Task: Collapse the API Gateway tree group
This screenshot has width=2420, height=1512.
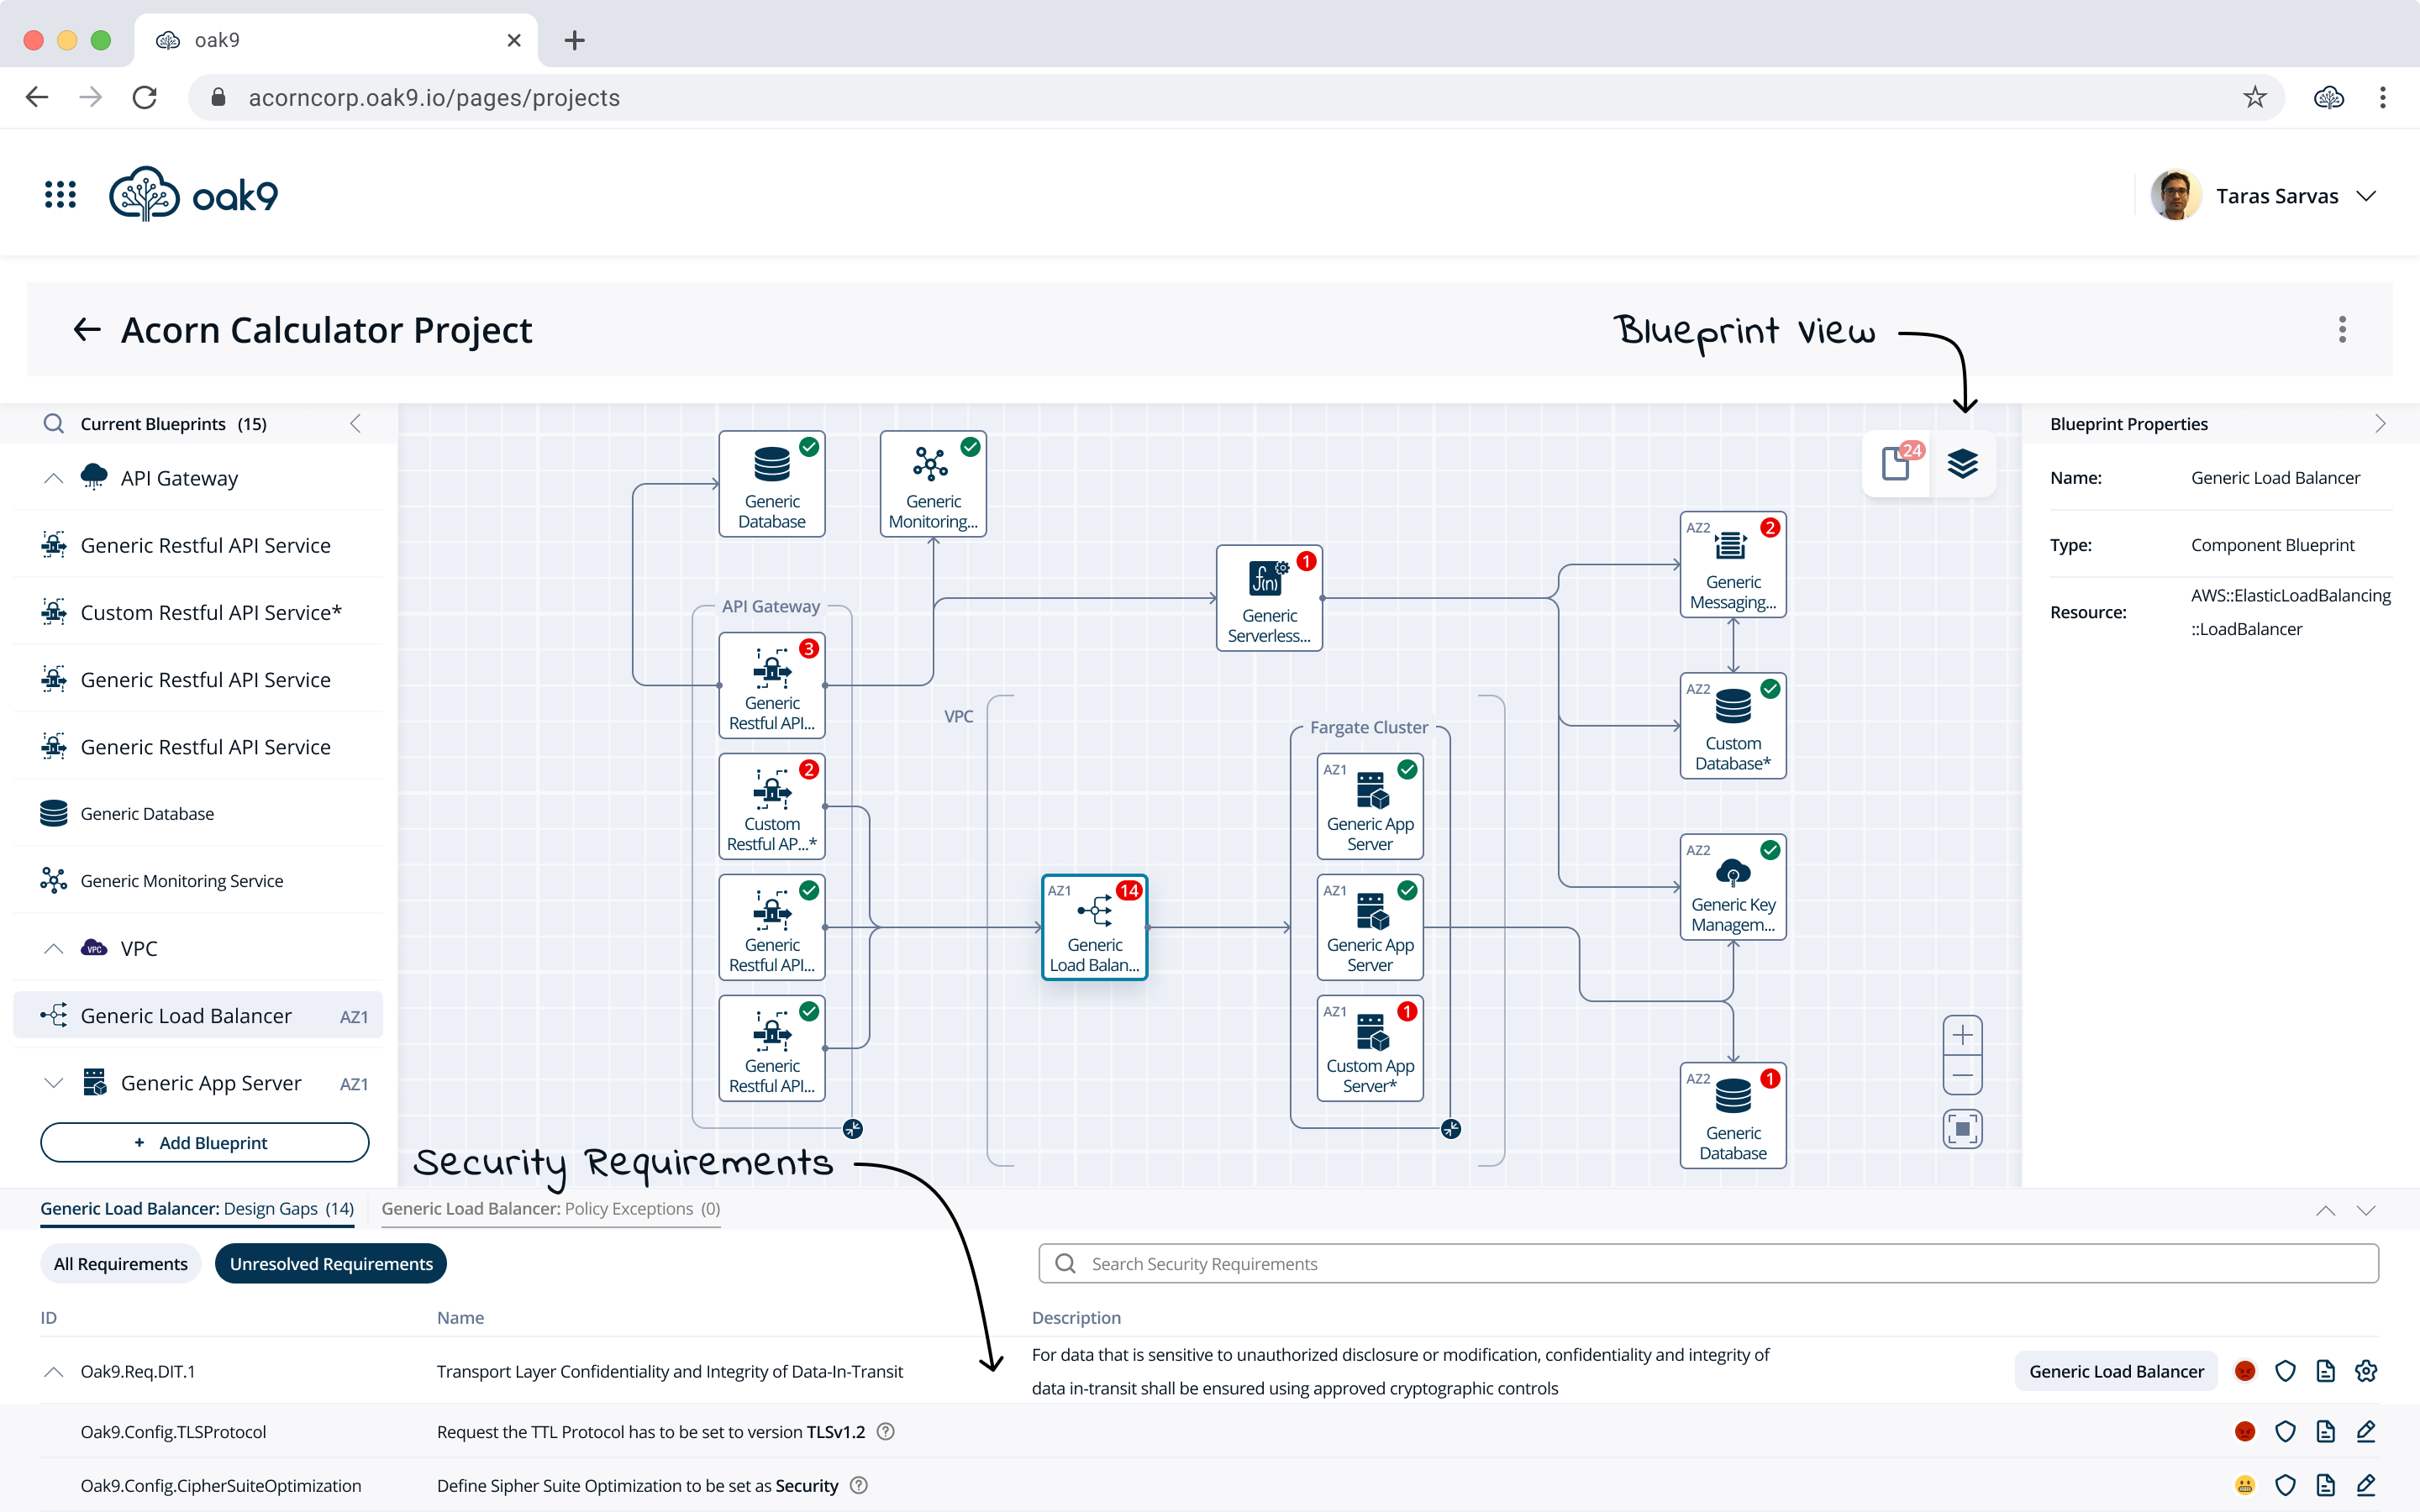Action: click(54, 478)
